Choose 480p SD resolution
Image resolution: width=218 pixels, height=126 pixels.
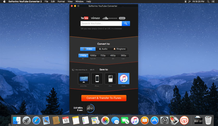[113, 55]
